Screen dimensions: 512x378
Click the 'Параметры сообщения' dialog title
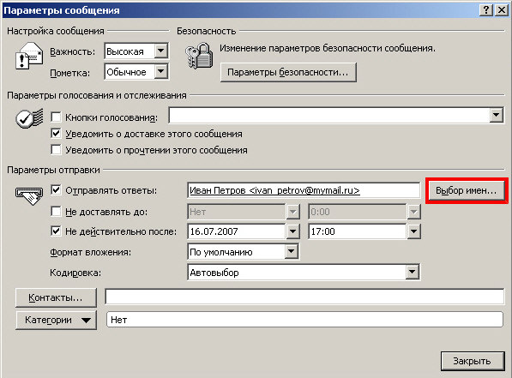tap(62, 10)
